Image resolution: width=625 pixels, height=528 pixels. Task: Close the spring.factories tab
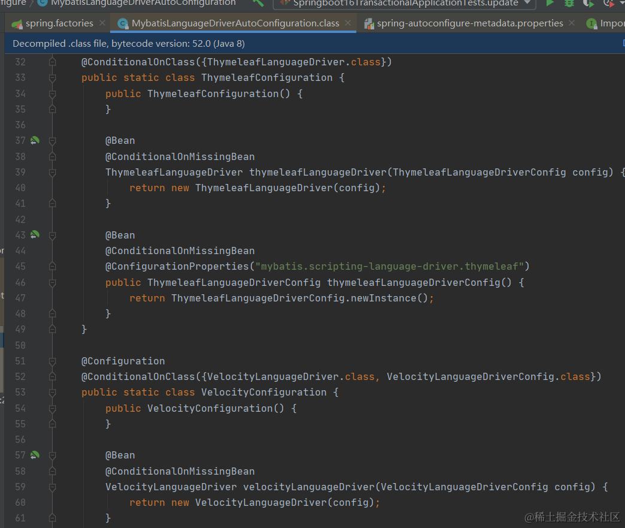[x=102, y=23]
